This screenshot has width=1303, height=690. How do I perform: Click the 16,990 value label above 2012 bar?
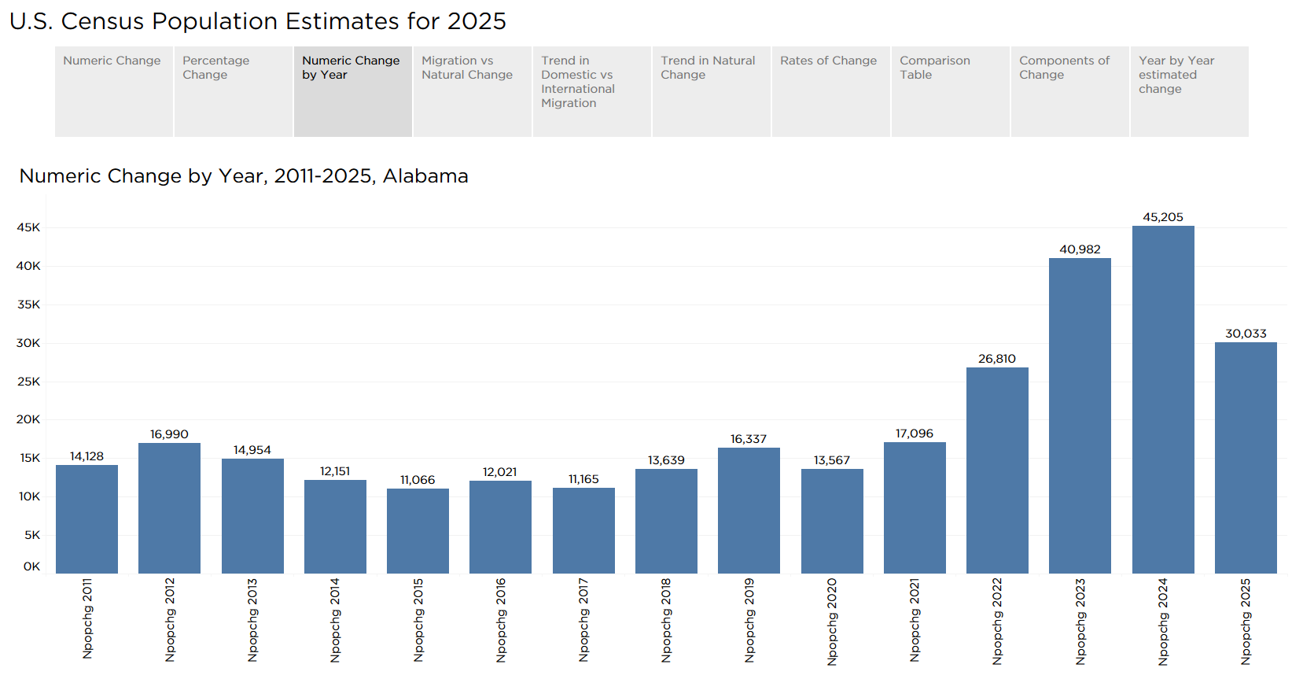[x=169, y=434]
